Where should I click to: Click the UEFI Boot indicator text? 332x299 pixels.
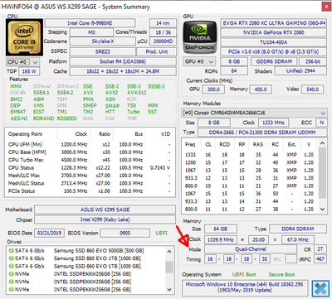pos(244,274)
